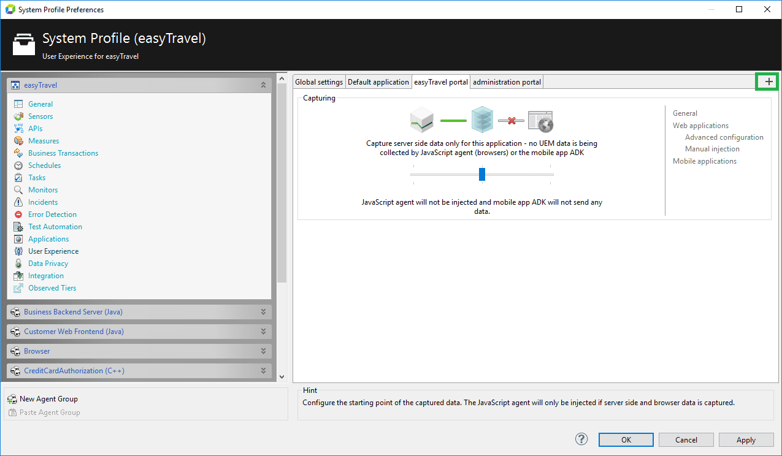Click the User Experience icon
782x456 pixels.
coord(18,251)
